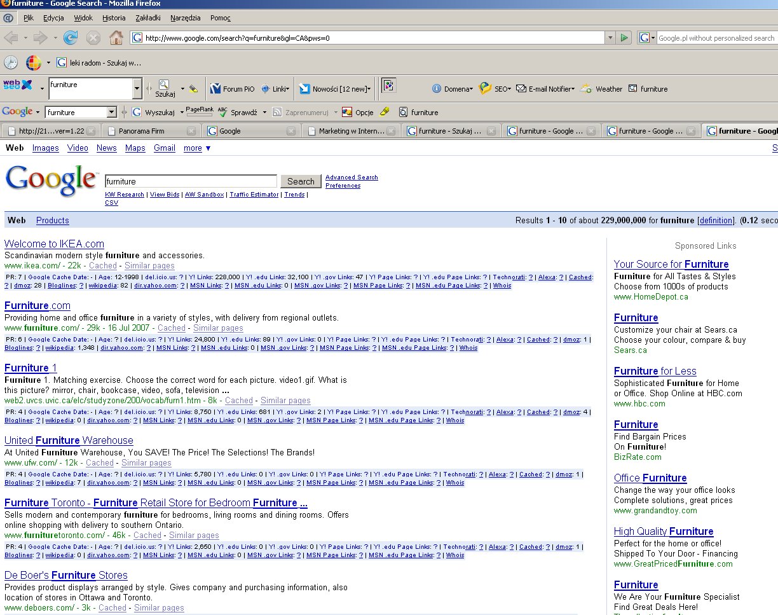Close the Marketing w Intern... tab
The width and height of the screenshot is (778, 615).
391,131
